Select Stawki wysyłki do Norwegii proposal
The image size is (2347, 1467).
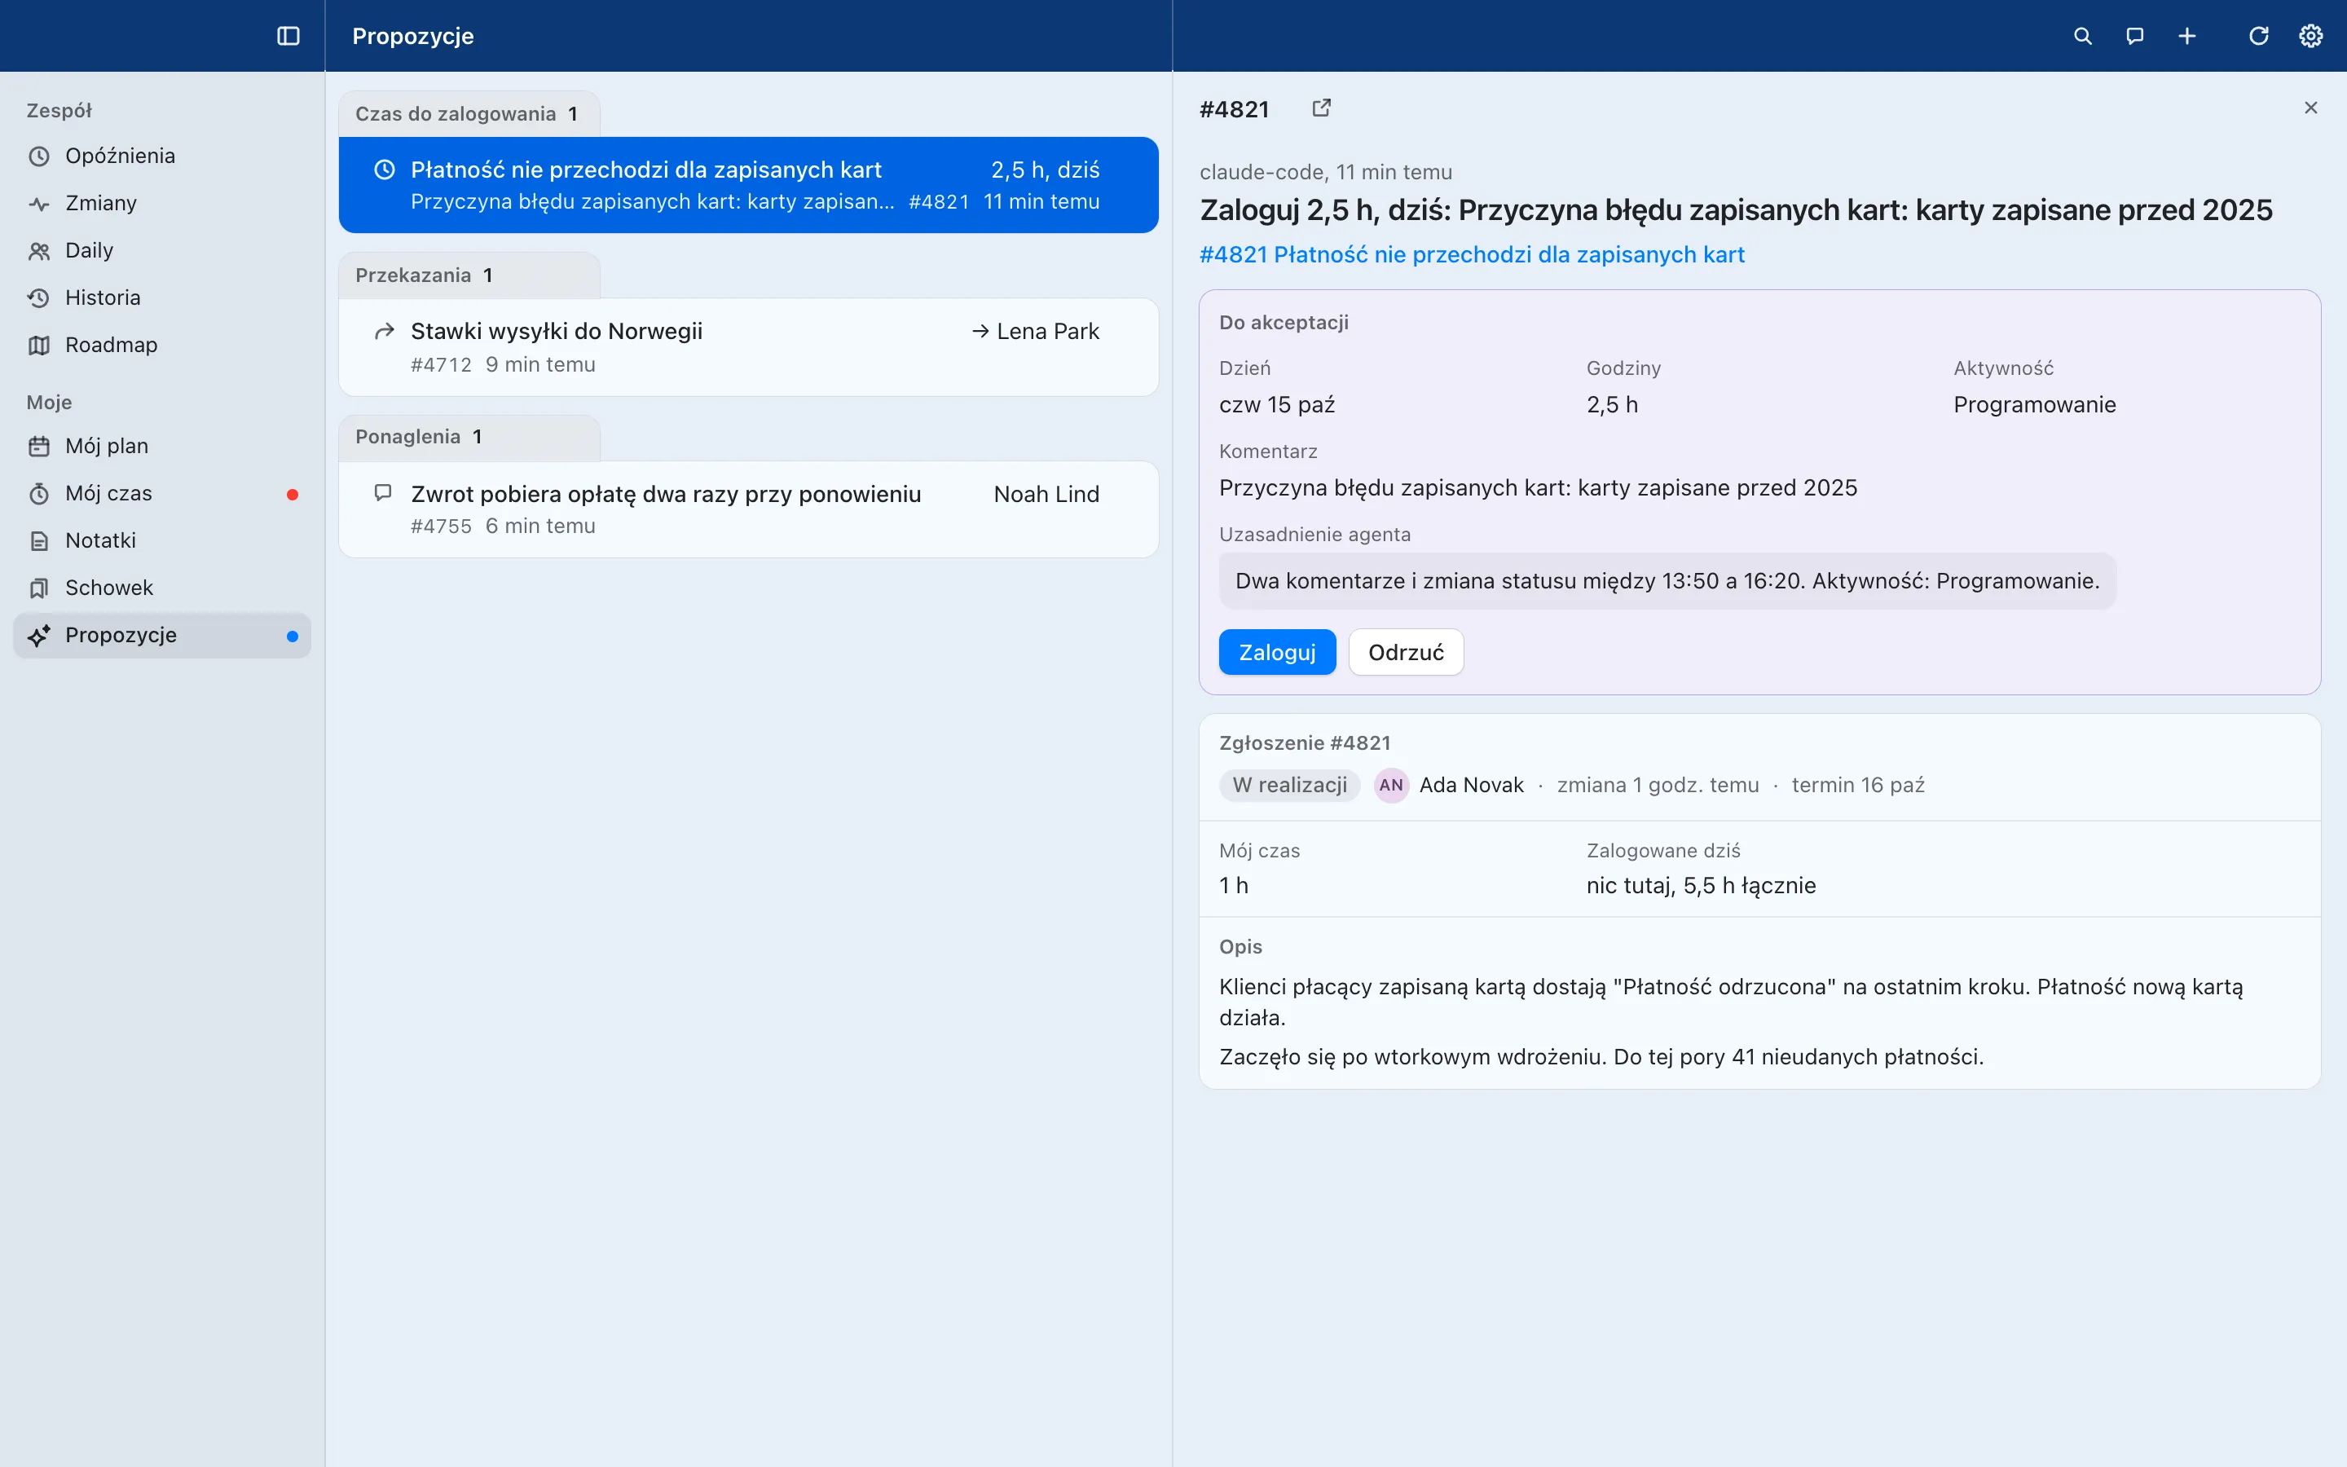pyautogui.click(x=749, y=347)
